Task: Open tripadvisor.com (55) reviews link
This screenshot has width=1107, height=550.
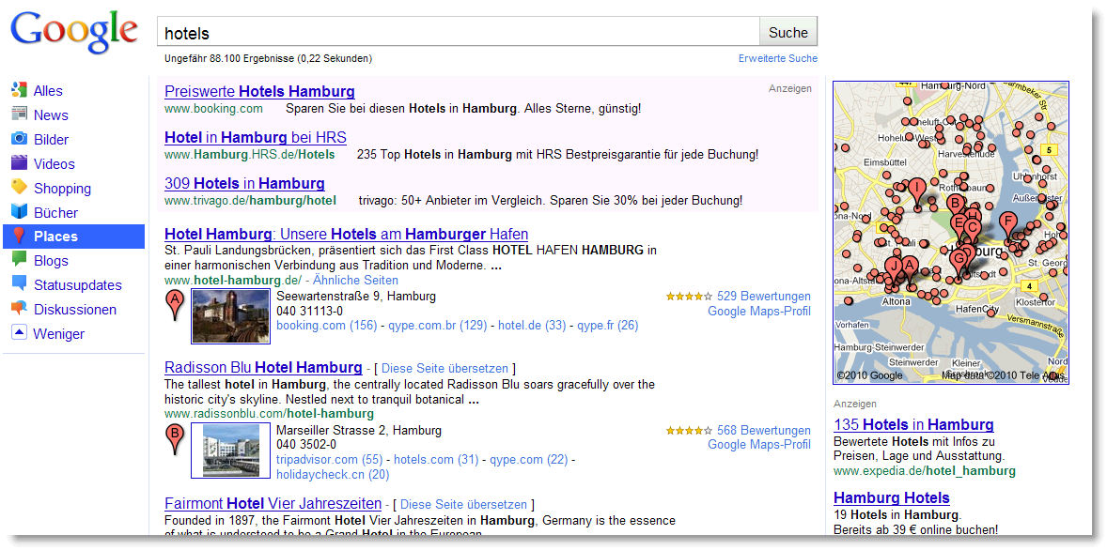Action: pos(330,460)
